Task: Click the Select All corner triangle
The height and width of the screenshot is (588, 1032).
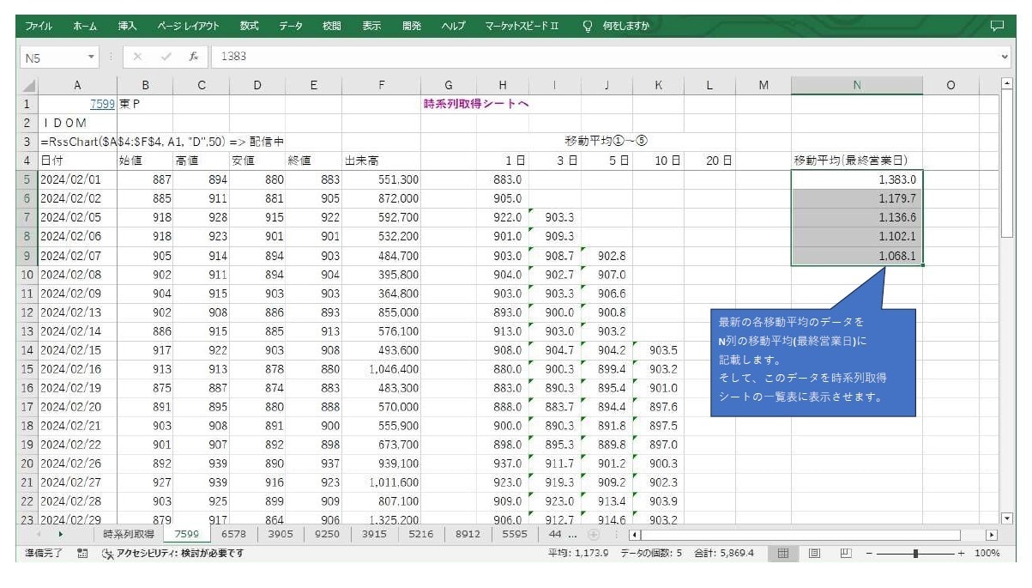Action: click(28, 86)
